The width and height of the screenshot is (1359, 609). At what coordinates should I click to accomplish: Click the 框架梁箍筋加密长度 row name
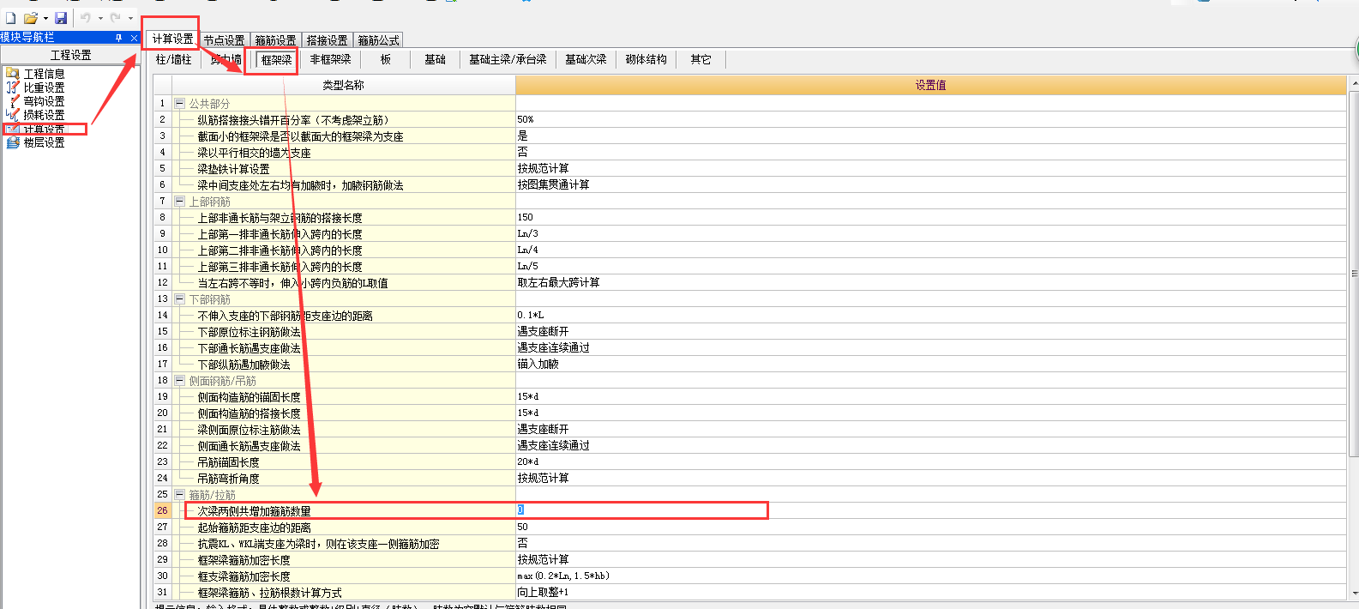[244, 560]
